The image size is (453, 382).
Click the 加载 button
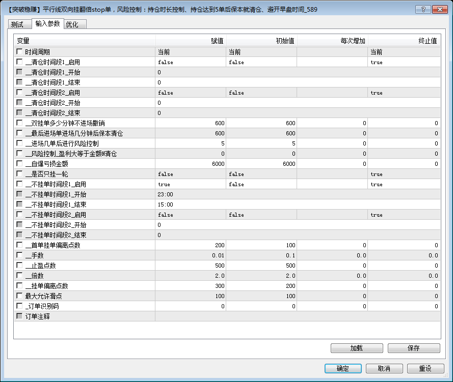point(357,348)
